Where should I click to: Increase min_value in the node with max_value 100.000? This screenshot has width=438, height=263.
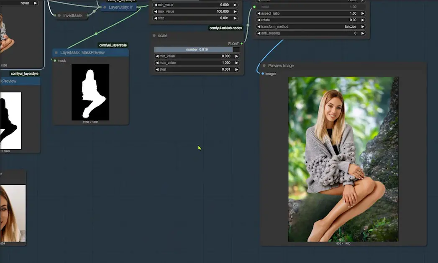tap(235, 5)
